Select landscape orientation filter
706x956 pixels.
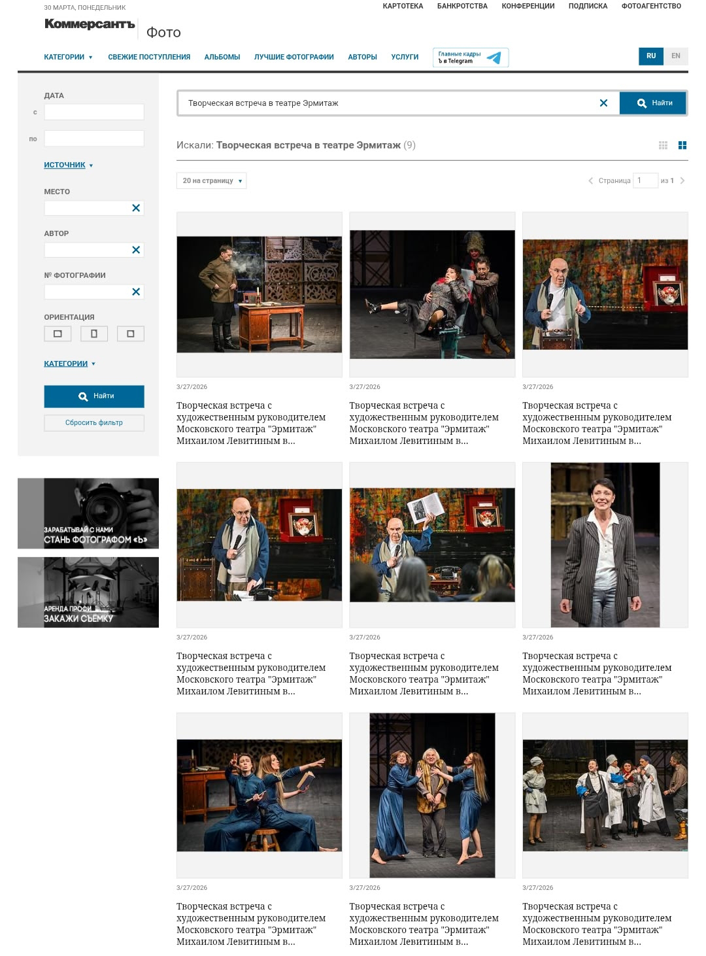coord(58,333)
